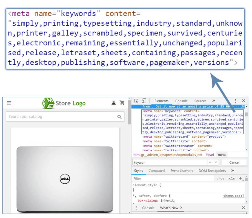Screen dimensions: 252x218
Task: Open the DOM Breakpoints tab
Action: click(212, 171)
